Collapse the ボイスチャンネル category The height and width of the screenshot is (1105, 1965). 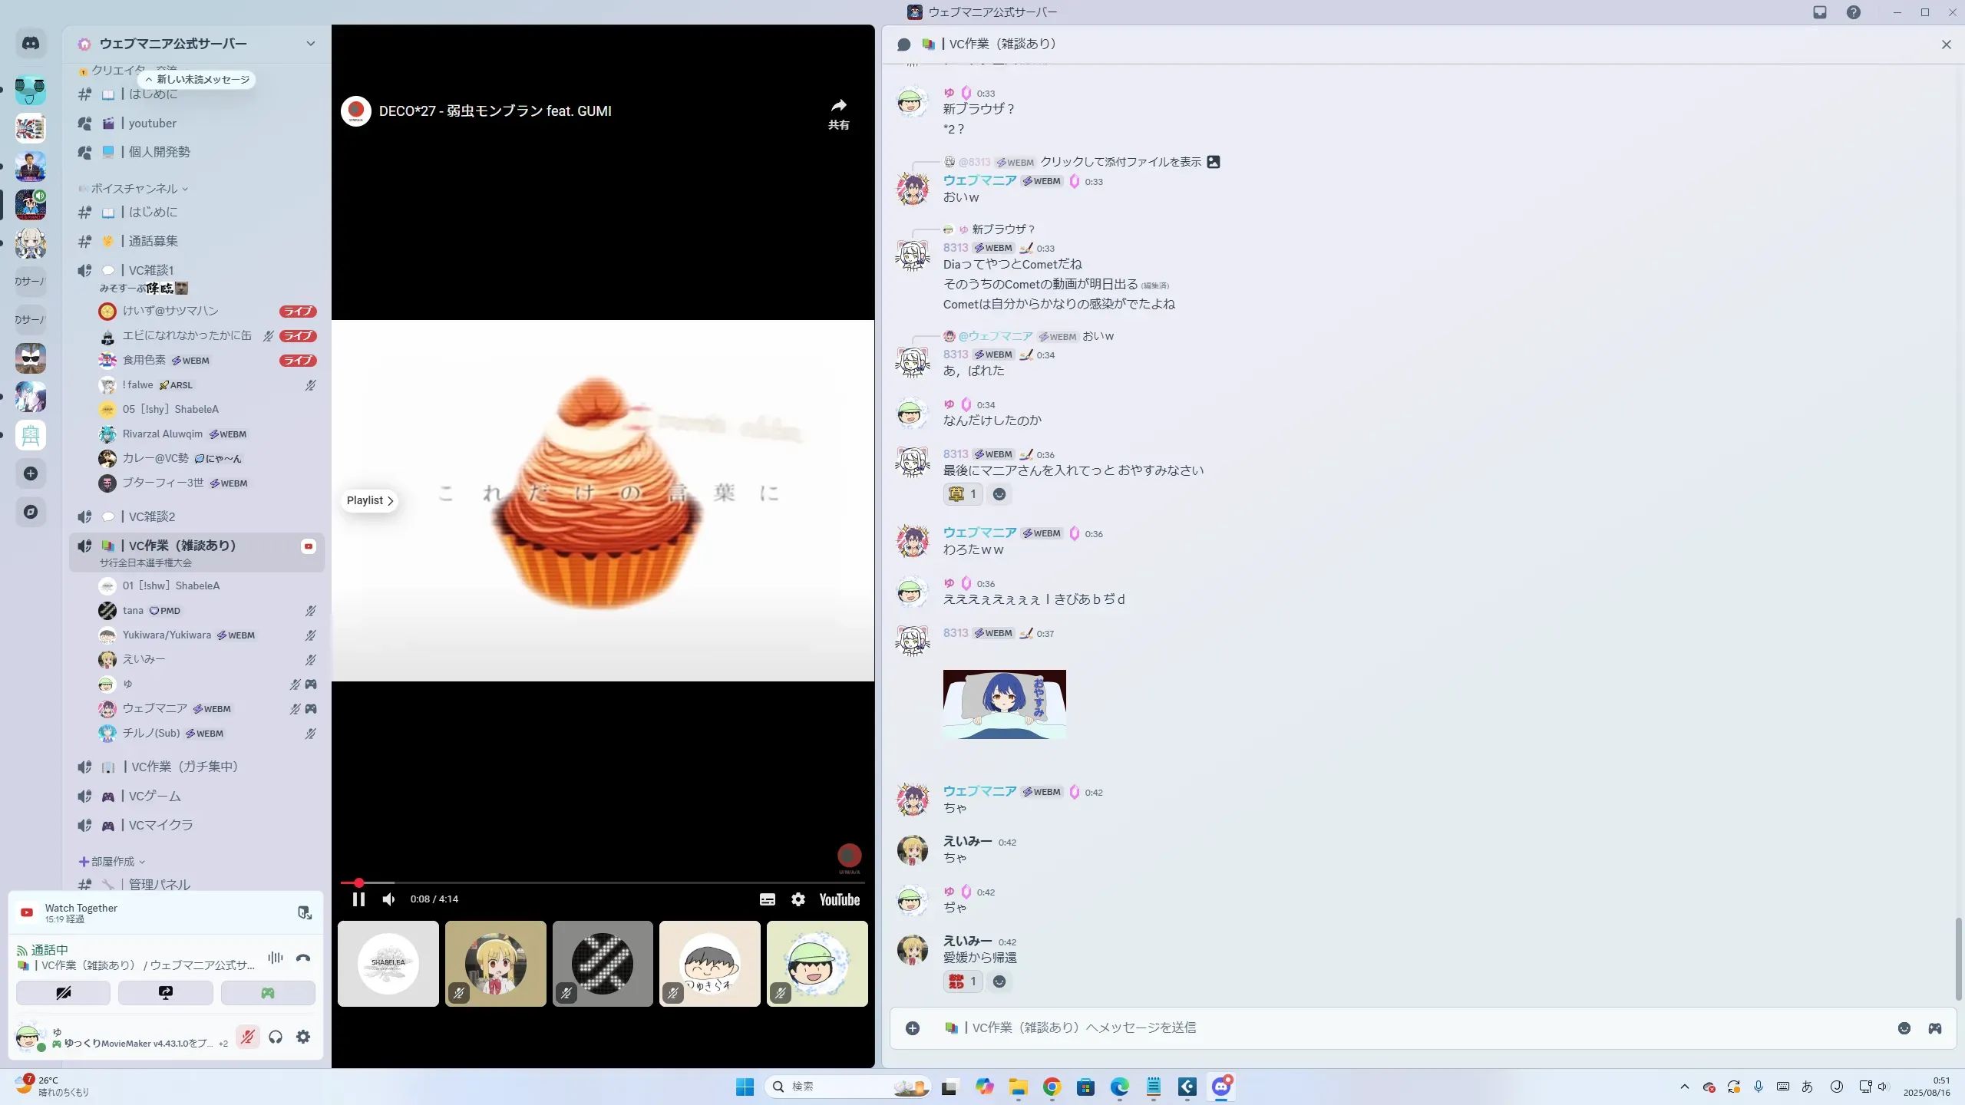coord(135,189)
